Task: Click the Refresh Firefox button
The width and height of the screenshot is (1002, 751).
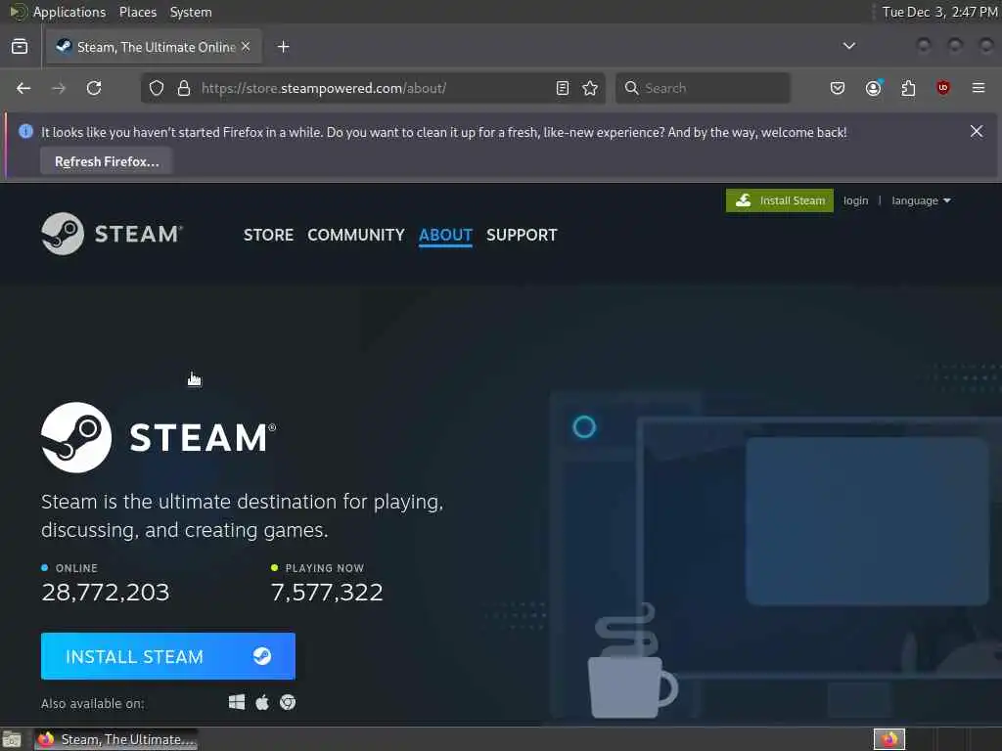Action: coord(107,161)
